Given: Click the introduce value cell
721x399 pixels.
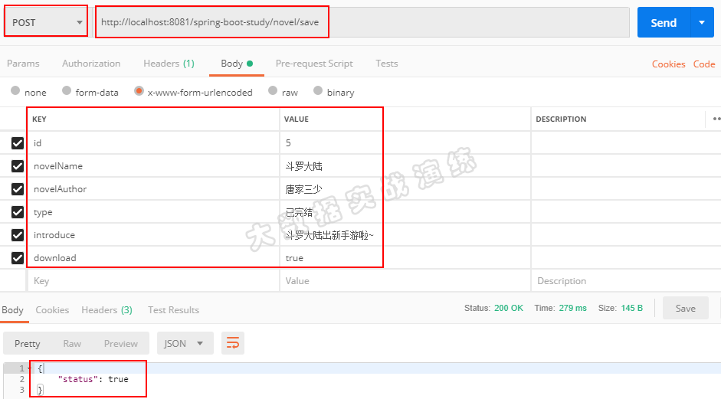Looking at the screenshot, I should (x=405, y=235).
